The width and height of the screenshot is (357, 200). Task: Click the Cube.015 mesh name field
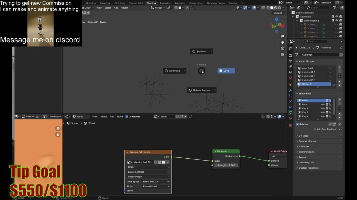[320, 55]
